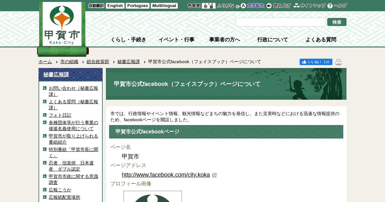This screenshot has height=202, width=385.
Task: Open よくある質問（秘書広報課） sidebar link
Action: tap(73, 105)
